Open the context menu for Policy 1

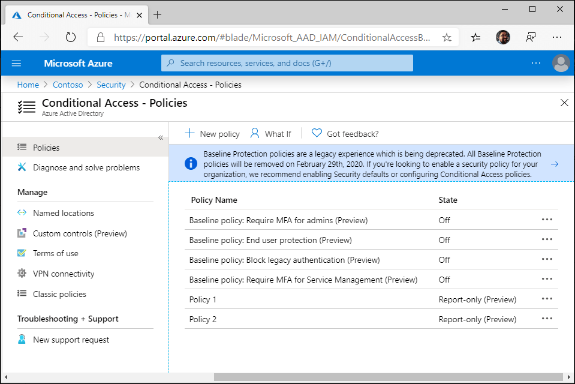(546, 299)
